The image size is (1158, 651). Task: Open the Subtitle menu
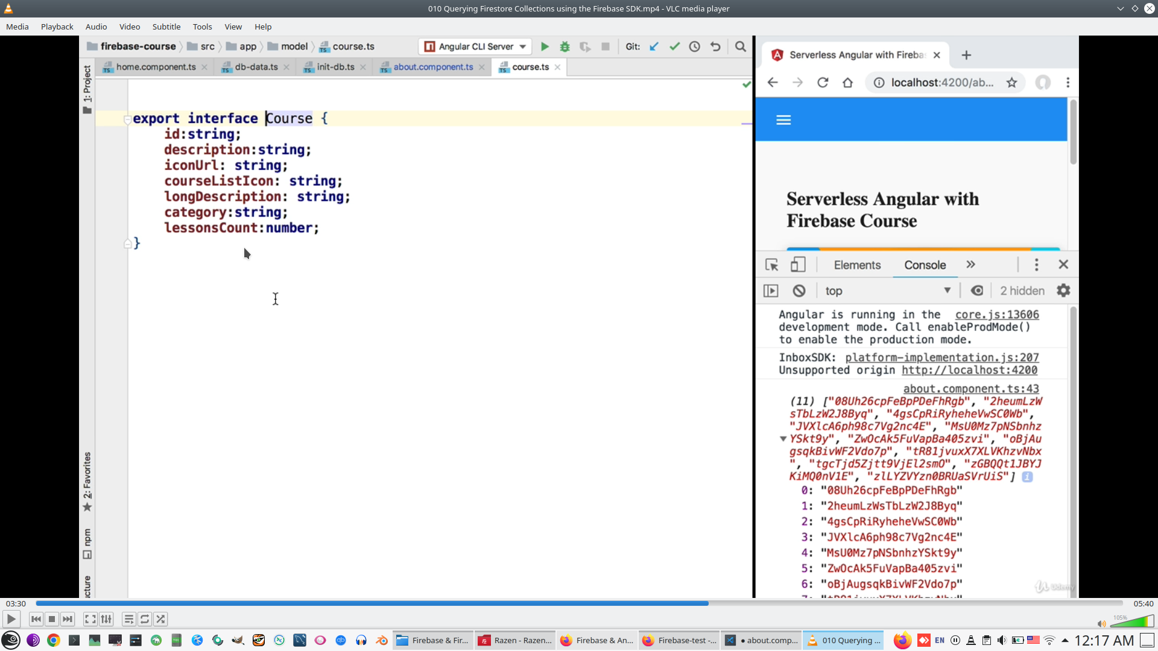[x=166, y=27]
